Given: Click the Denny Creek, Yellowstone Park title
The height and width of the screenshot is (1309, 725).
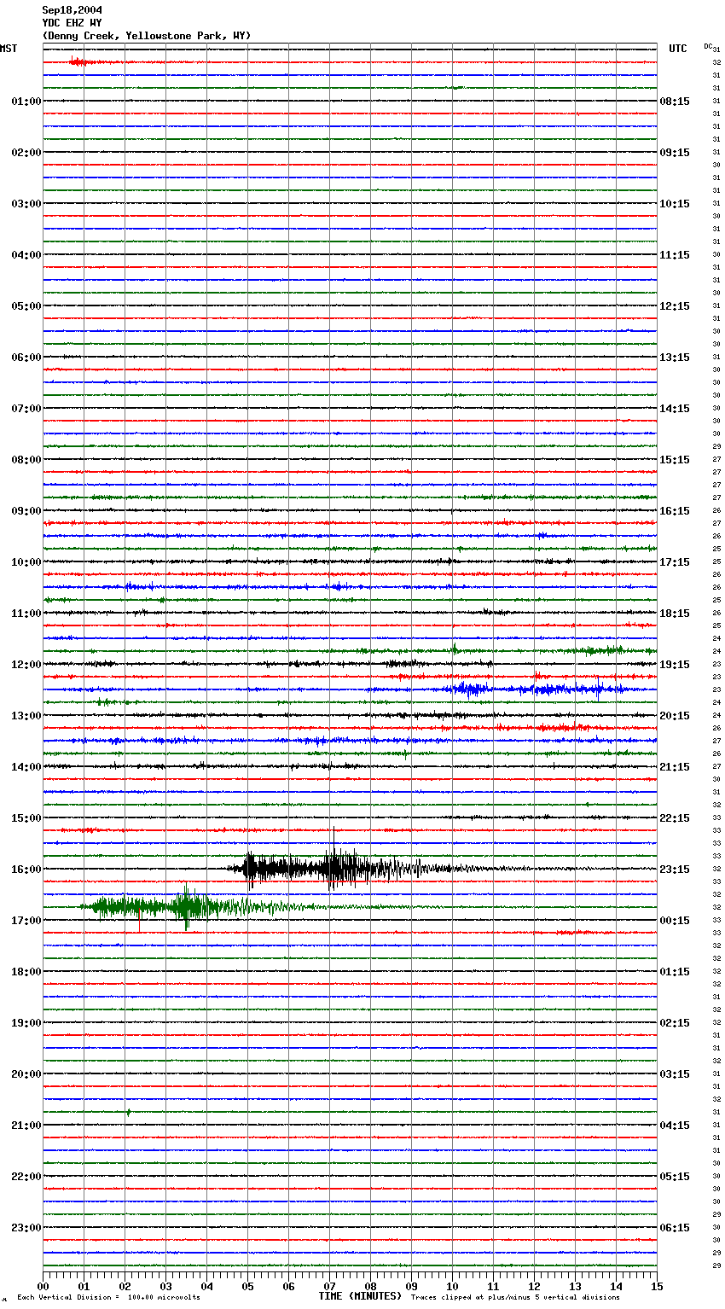Looking at the screenshot, I should 147,36.
